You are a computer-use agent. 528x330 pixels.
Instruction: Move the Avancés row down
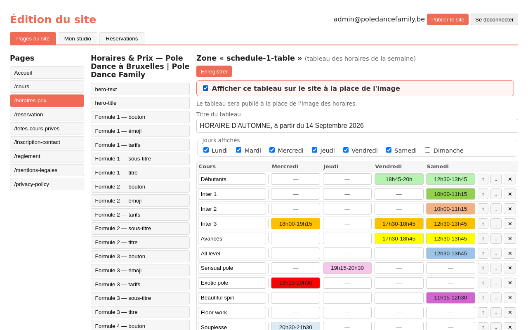coord(496,238)
